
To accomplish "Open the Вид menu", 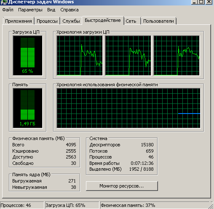I will pyautogui.click(x=51, y=10).
